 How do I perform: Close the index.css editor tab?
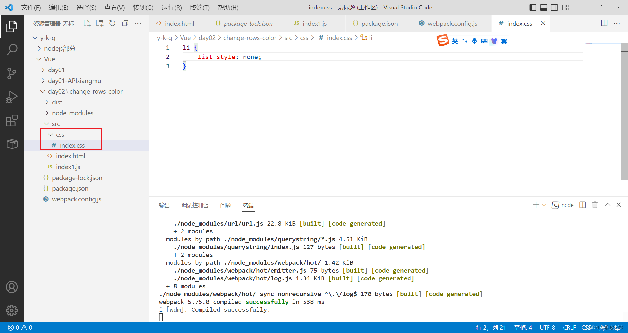[543, 23]
